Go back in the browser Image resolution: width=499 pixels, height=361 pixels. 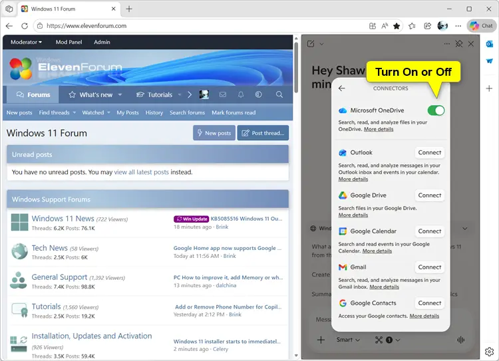[x=9, y=26]
